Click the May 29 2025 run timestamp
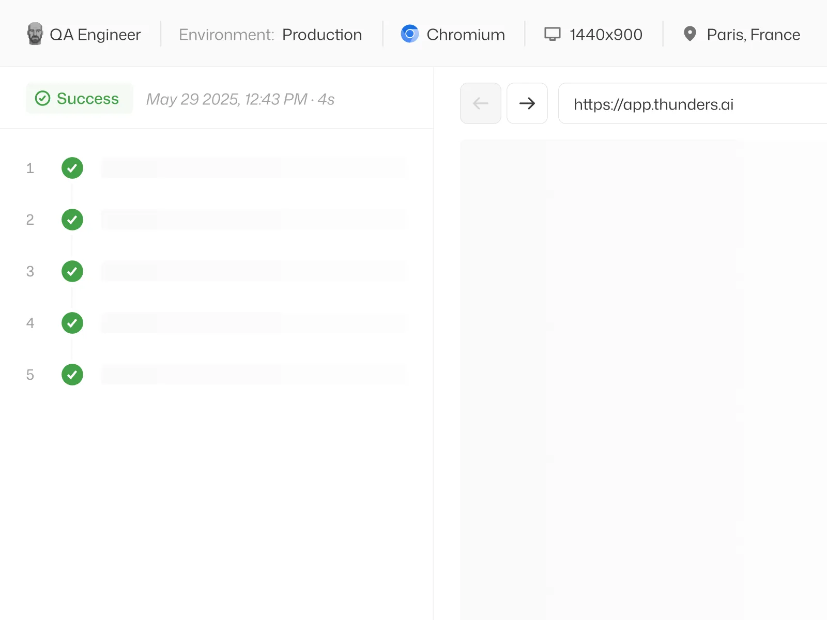The height and width of the screenshot is (620, 827). [x=240, y=99]
